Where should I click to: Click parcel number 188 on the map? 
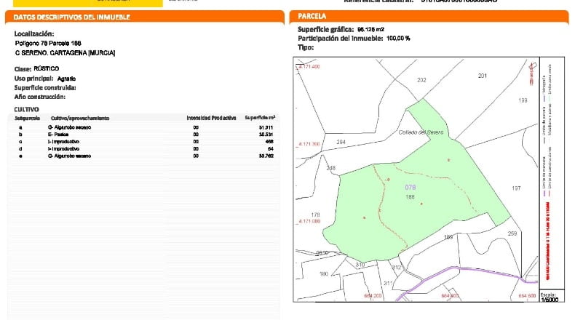(410, 197)
